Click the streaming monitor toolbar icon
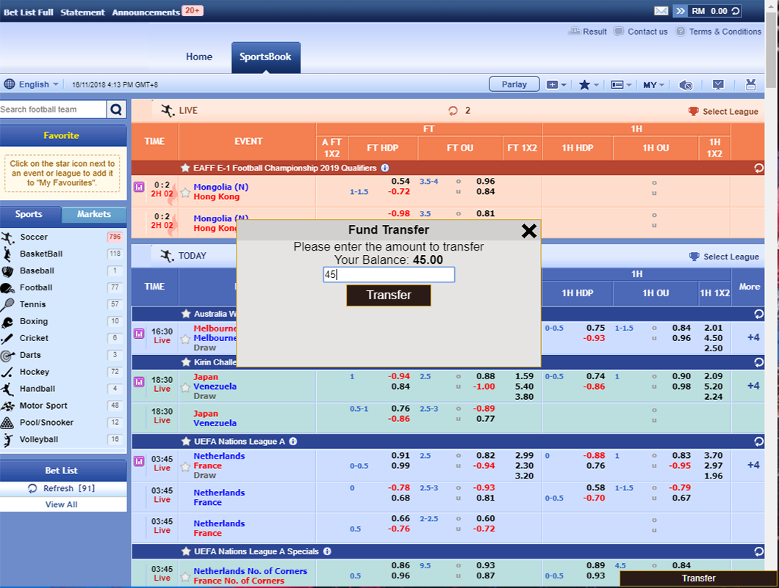Viewport: 779px width, 588px height. pos(718,85)
